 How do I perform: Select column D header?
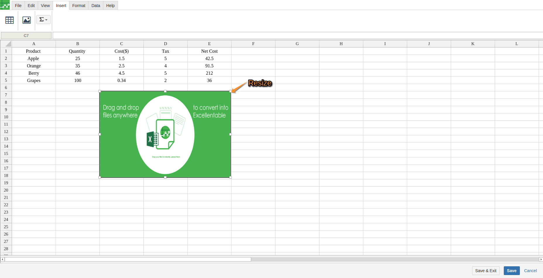pos(165,44)
